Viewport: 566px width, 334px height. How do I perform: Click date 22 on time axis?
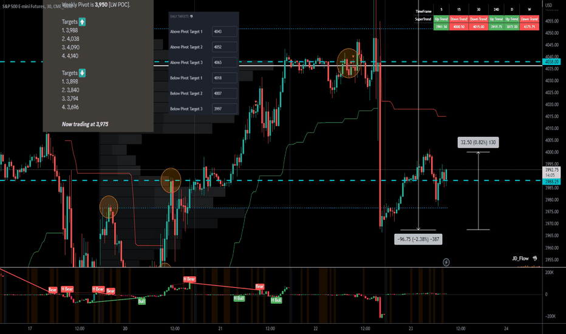(315, 329)
